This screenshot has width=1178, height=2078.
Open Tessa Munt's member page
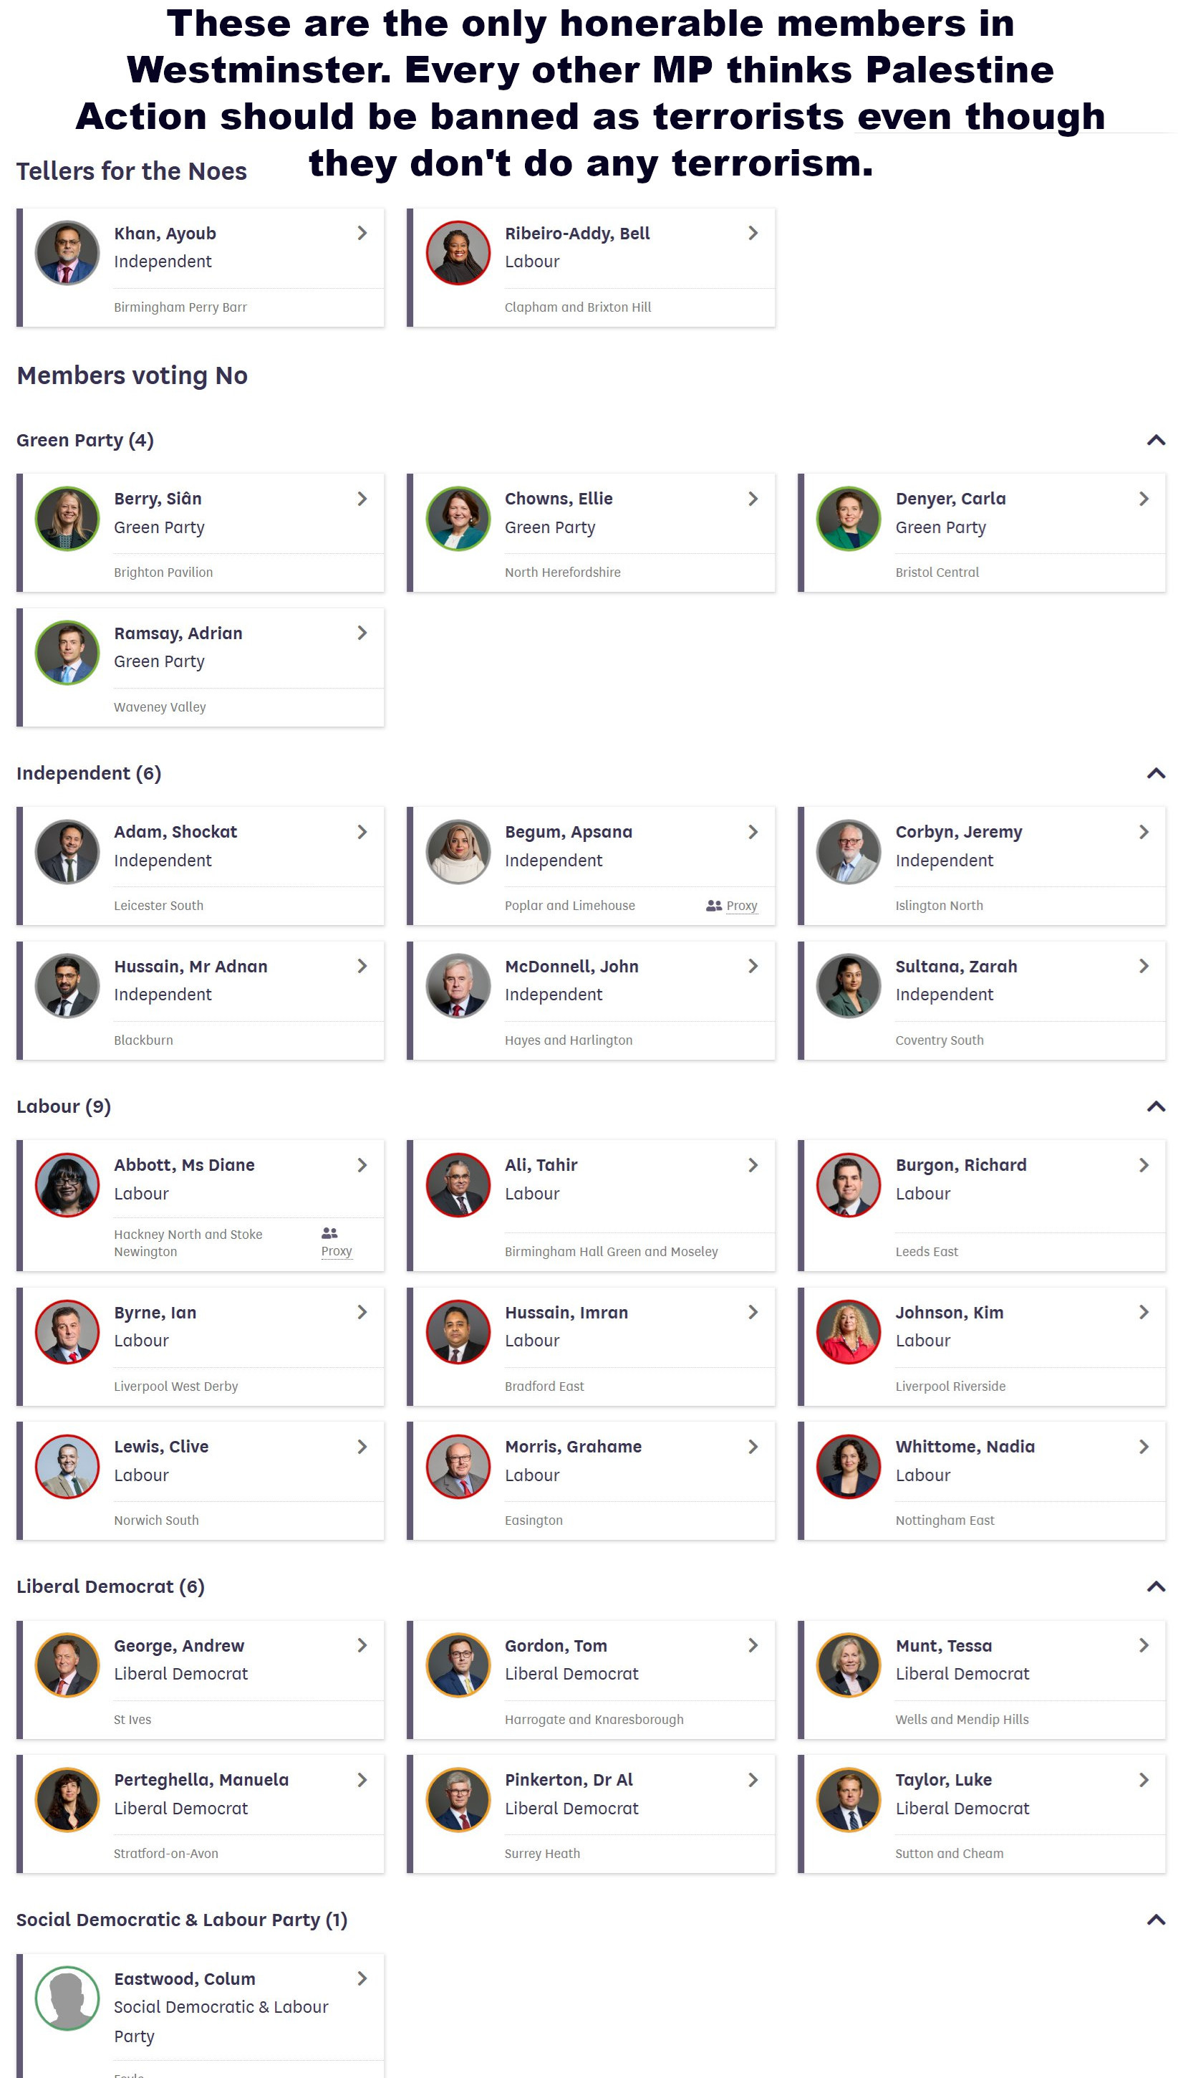click(x=943, y=1646)
